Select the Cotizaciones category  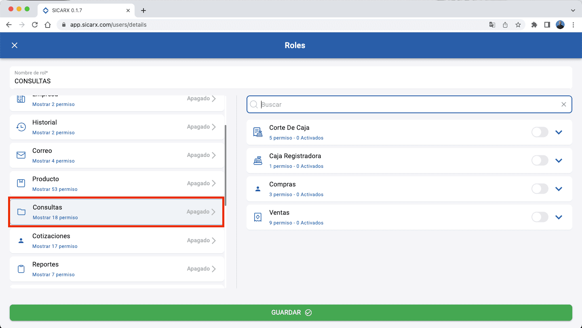click(116, 241)
